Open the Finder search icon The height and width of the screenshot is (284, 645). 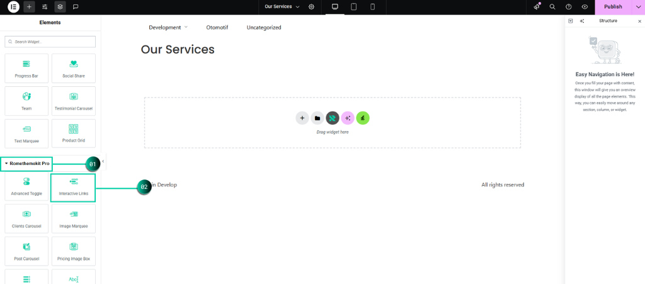pyautogui.click(x=552, y=7)
